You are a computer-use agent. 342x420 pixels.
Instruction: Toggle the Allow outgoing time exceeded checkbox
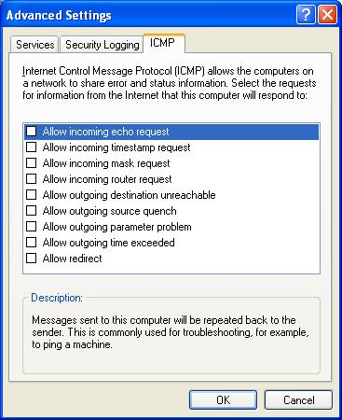pos(31,242)
